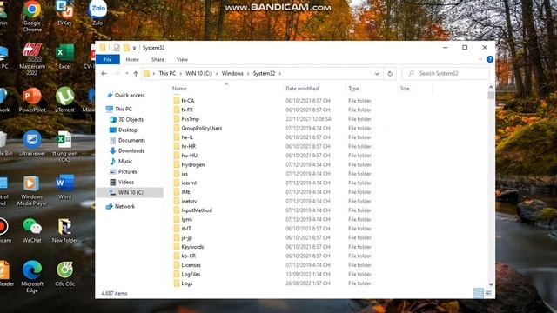Screen dimensions: 557x313
Task: Select Pictures in navigation pane
Action: pyautogui.click(x=127, y=171)
